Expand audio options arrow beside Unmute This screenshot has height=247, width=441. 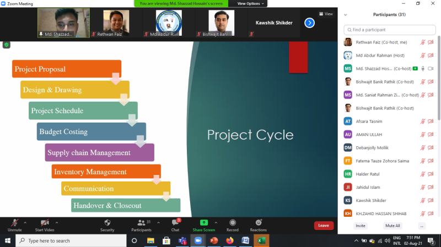tap(26, 223)
